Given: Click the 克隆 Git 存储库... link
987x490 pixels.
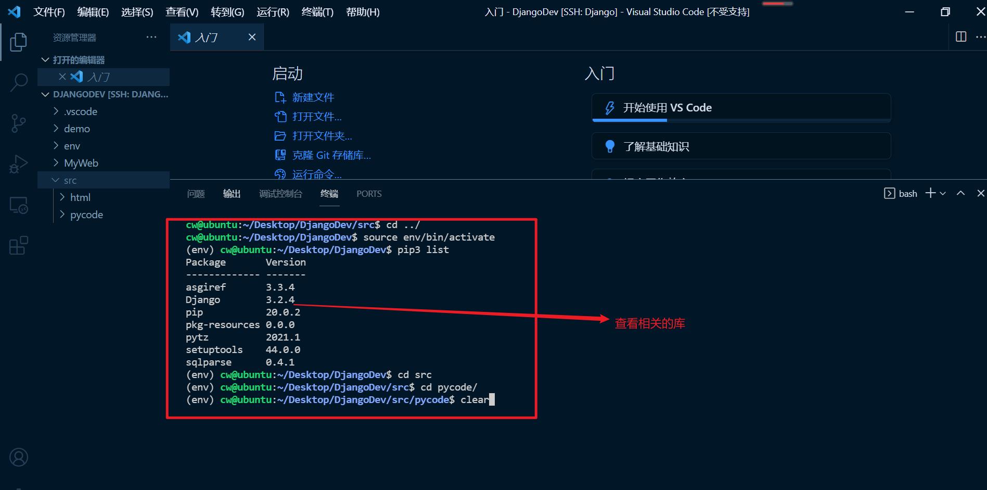Looking at the screenshot, I should click(x=331, y=155).
